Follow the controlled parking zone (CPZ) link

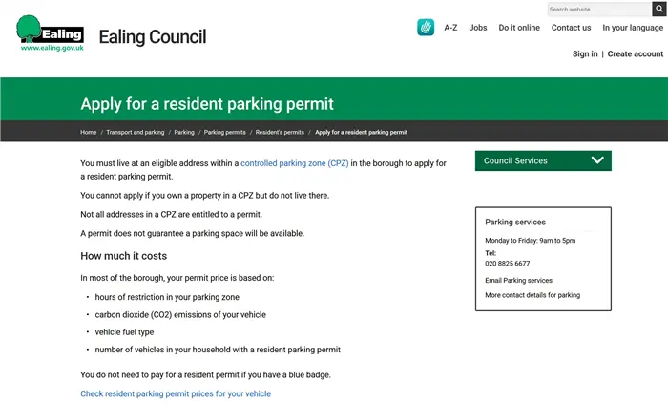coord(295,163)
